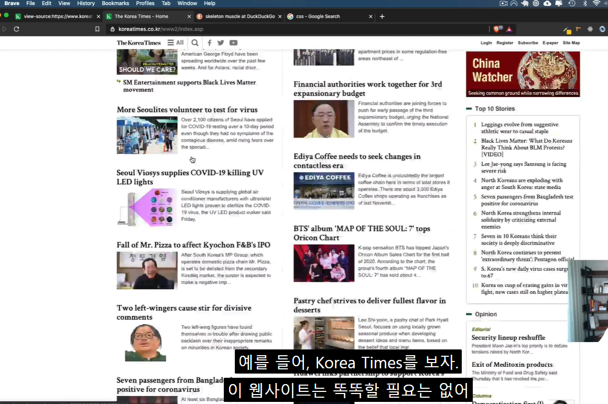Click the BTS group photo thumbnail

point(324,263)
